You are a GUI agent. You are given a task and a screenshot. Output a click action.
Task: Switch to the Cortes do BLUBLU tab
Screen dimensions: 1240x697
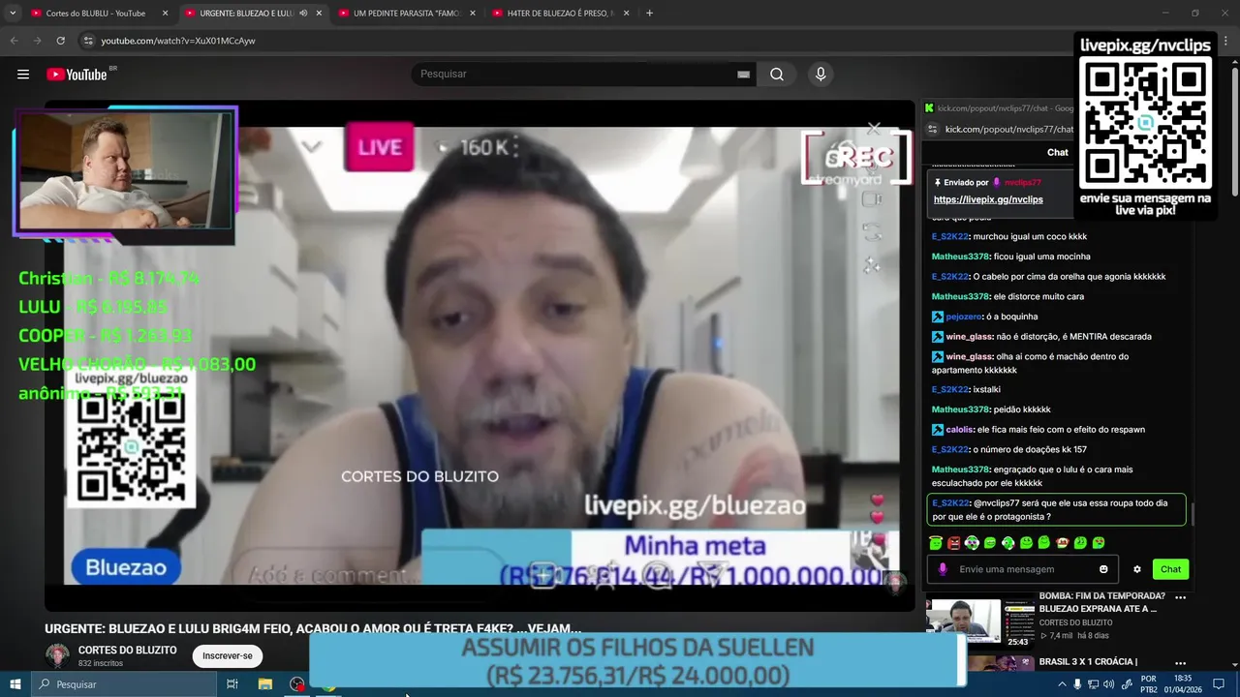pyautogui.click(x=95, y=14)
